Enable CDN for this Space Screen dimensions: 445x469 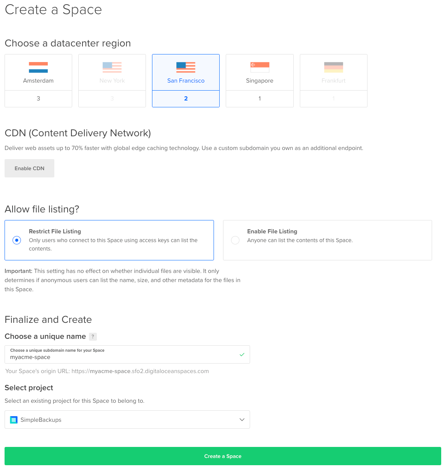(29, 168)
